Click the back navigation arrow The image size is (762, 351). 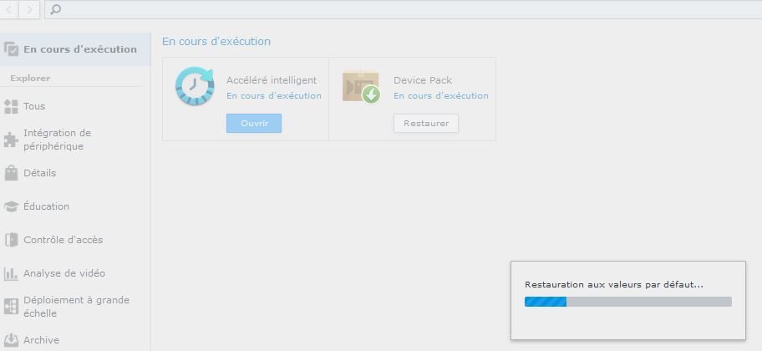point(8,10)
